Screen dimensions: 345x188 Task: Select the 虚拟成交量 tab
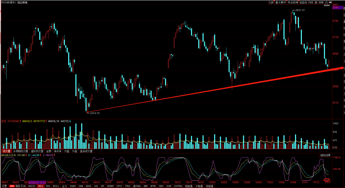(37, 151)
